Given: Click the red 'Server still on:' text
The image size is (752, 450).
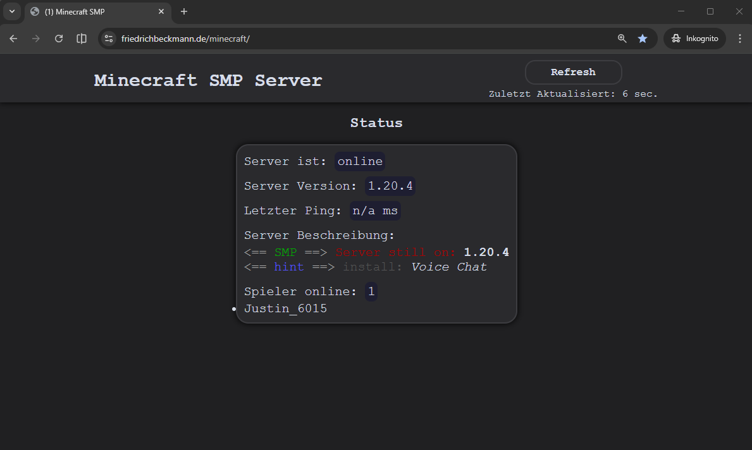Looking at the screenshot, I should pos(396,253).
